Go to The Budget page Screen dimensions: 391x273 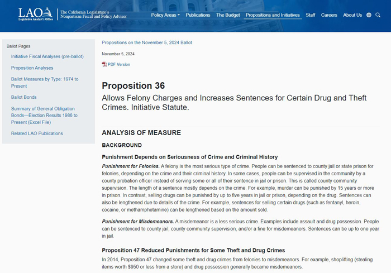228,15
